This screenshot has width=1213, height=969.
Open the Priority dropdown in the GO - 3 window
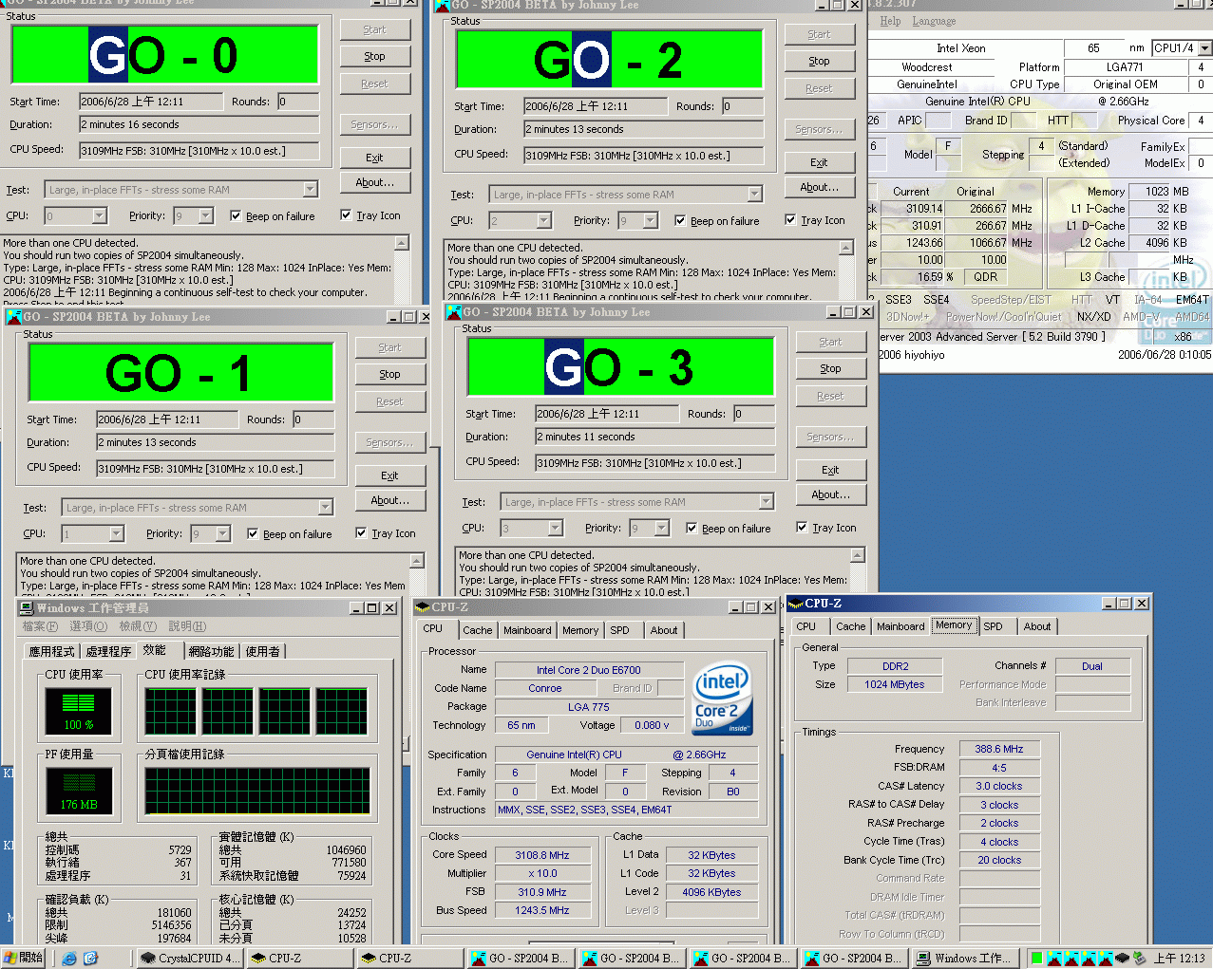tap(662, 529)
